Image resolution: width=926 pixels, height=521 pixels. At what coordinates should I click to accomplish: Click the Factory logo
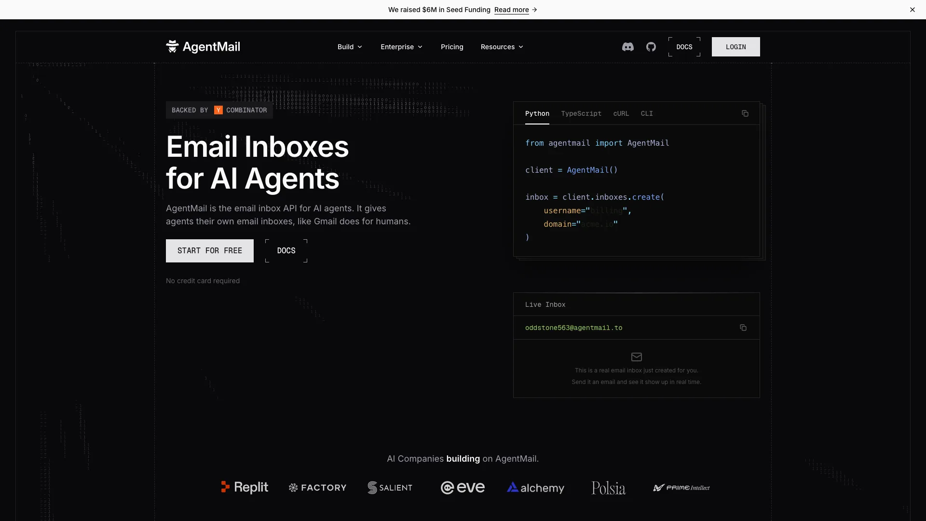coord(317,488)
